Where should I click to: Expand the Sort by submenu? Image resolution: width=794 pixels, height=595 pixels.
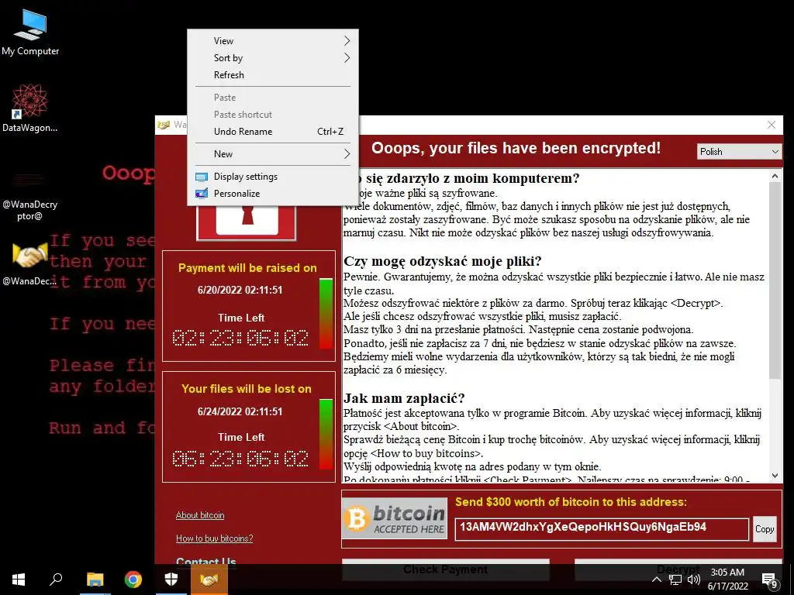click(273, 57)
